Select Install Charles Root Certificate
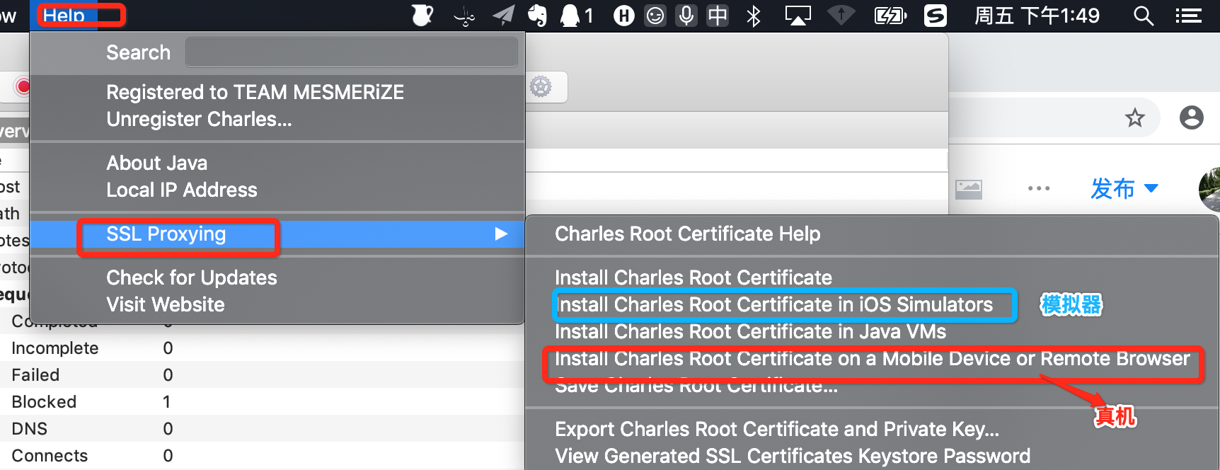This screenshot has height=470, width=1220. tap(694, 277)
